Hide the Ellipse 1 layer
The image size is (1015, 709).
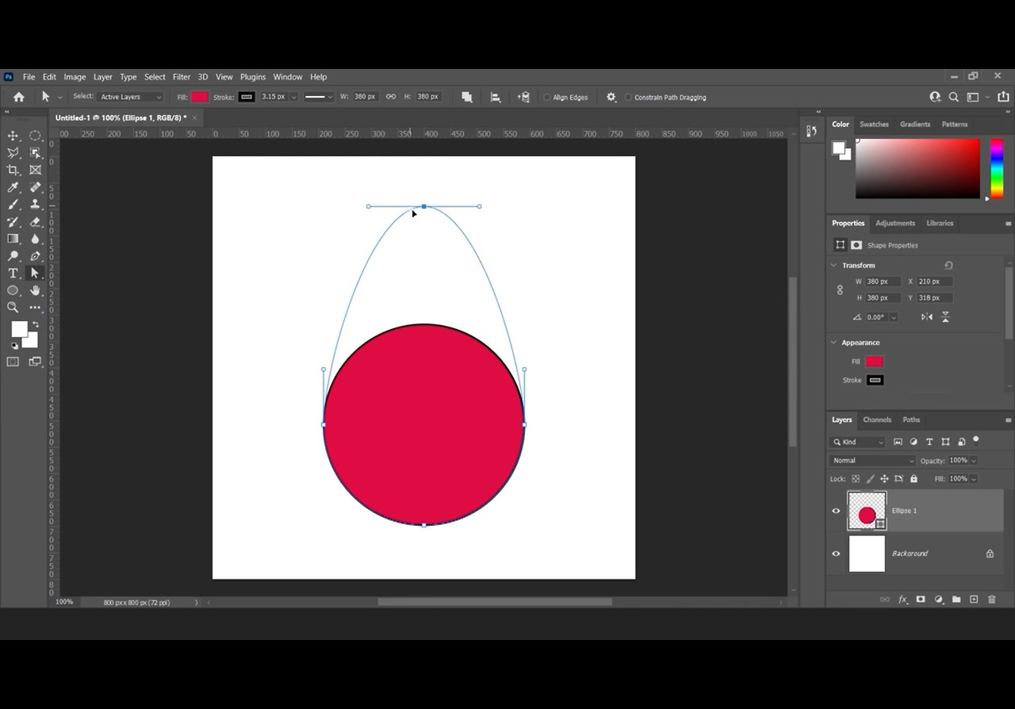click(x=836, y=511)
